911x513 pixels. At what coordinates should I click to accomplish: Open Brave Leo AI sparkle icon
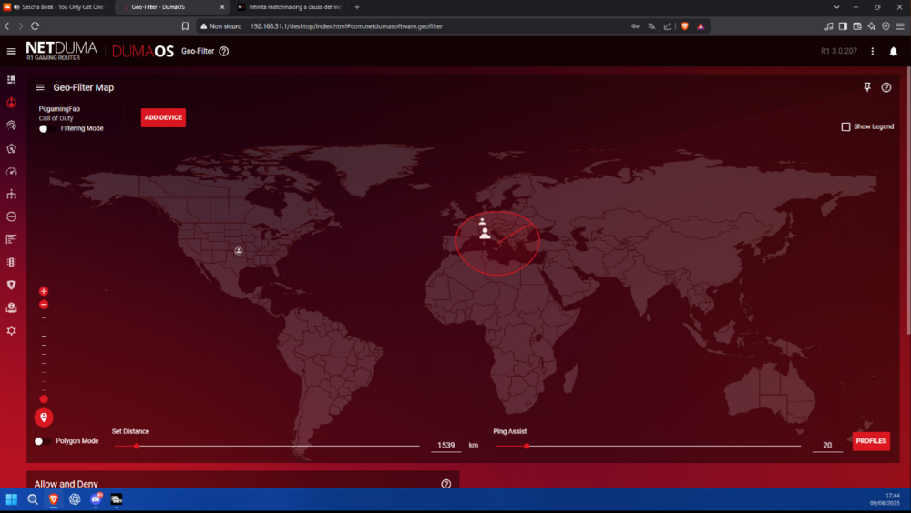pos(871,26)
